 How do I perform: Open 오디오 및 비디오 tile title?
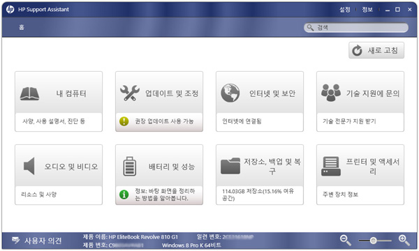(x=71, y=167)
